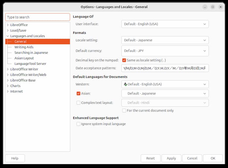Click the Cancel button
This screenshot has height=168, width=228.
click(192, 158)
